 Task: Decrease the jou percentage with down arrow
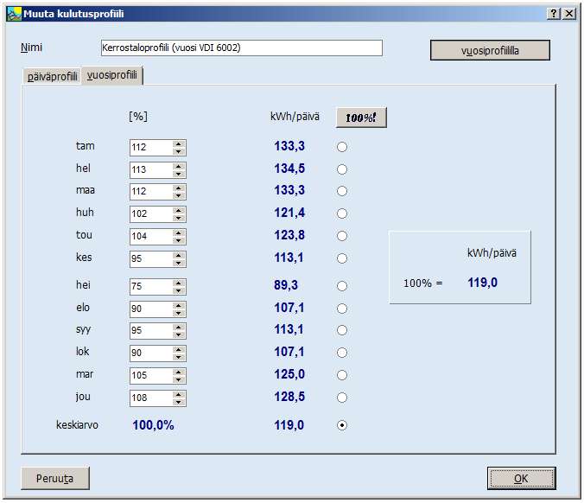point(179,402)
